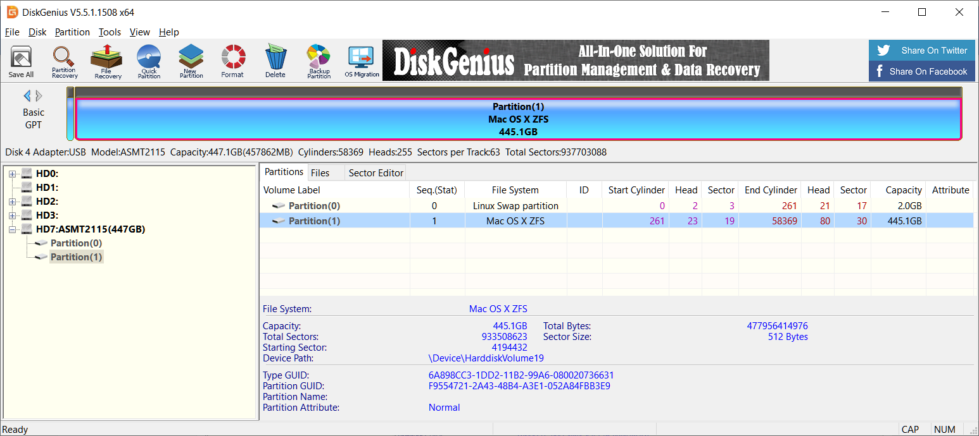Click the File System column header

pyautogui.click(x=515, y=190)
